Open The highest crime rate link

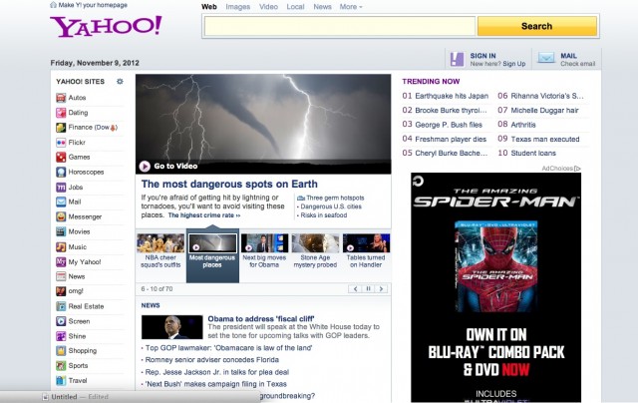[204, 215]
